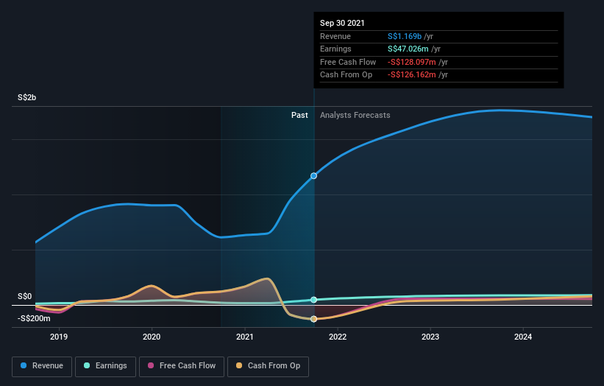604x386 pixels.
Task: Toggle the Free Cash Flow legend series
Action: point(182,366)
